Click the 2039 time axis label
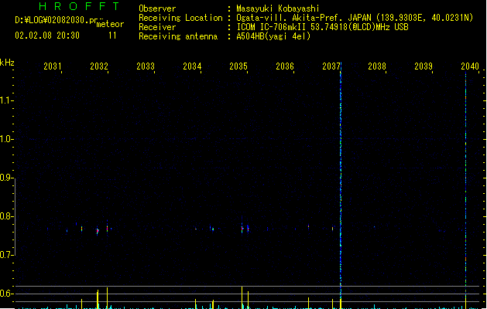Image resolution: width=487 pixels, height=309 pixels. click(424, 66)
